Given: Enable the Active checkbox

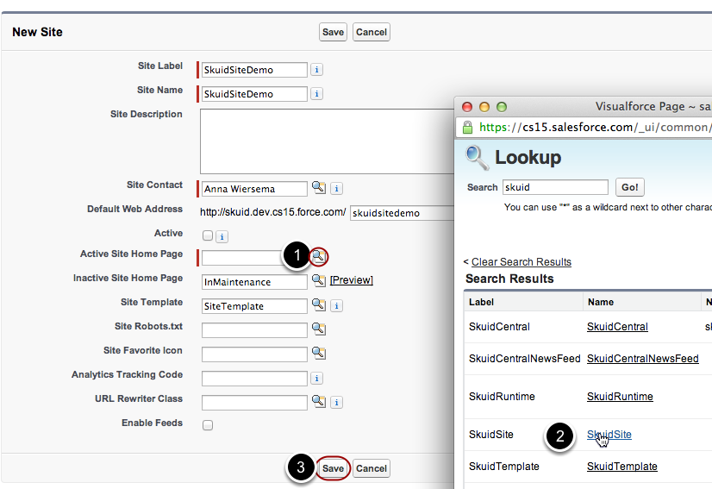Looking at the screenshot, I should pos(207,235).
